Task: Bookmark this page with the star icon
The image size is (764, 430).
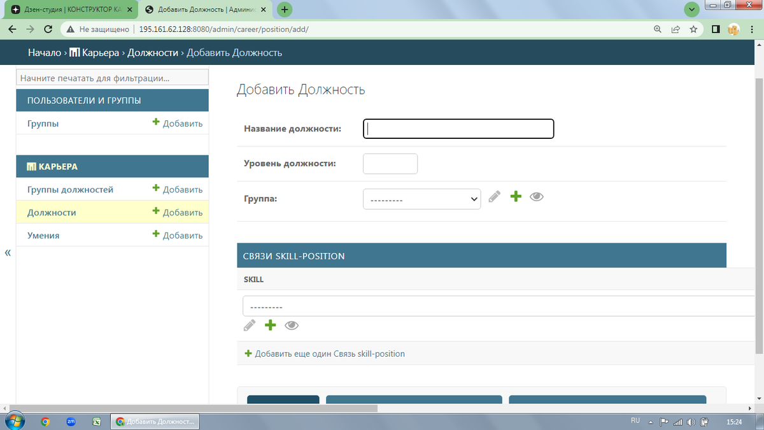Action: [x=693, y=29]
